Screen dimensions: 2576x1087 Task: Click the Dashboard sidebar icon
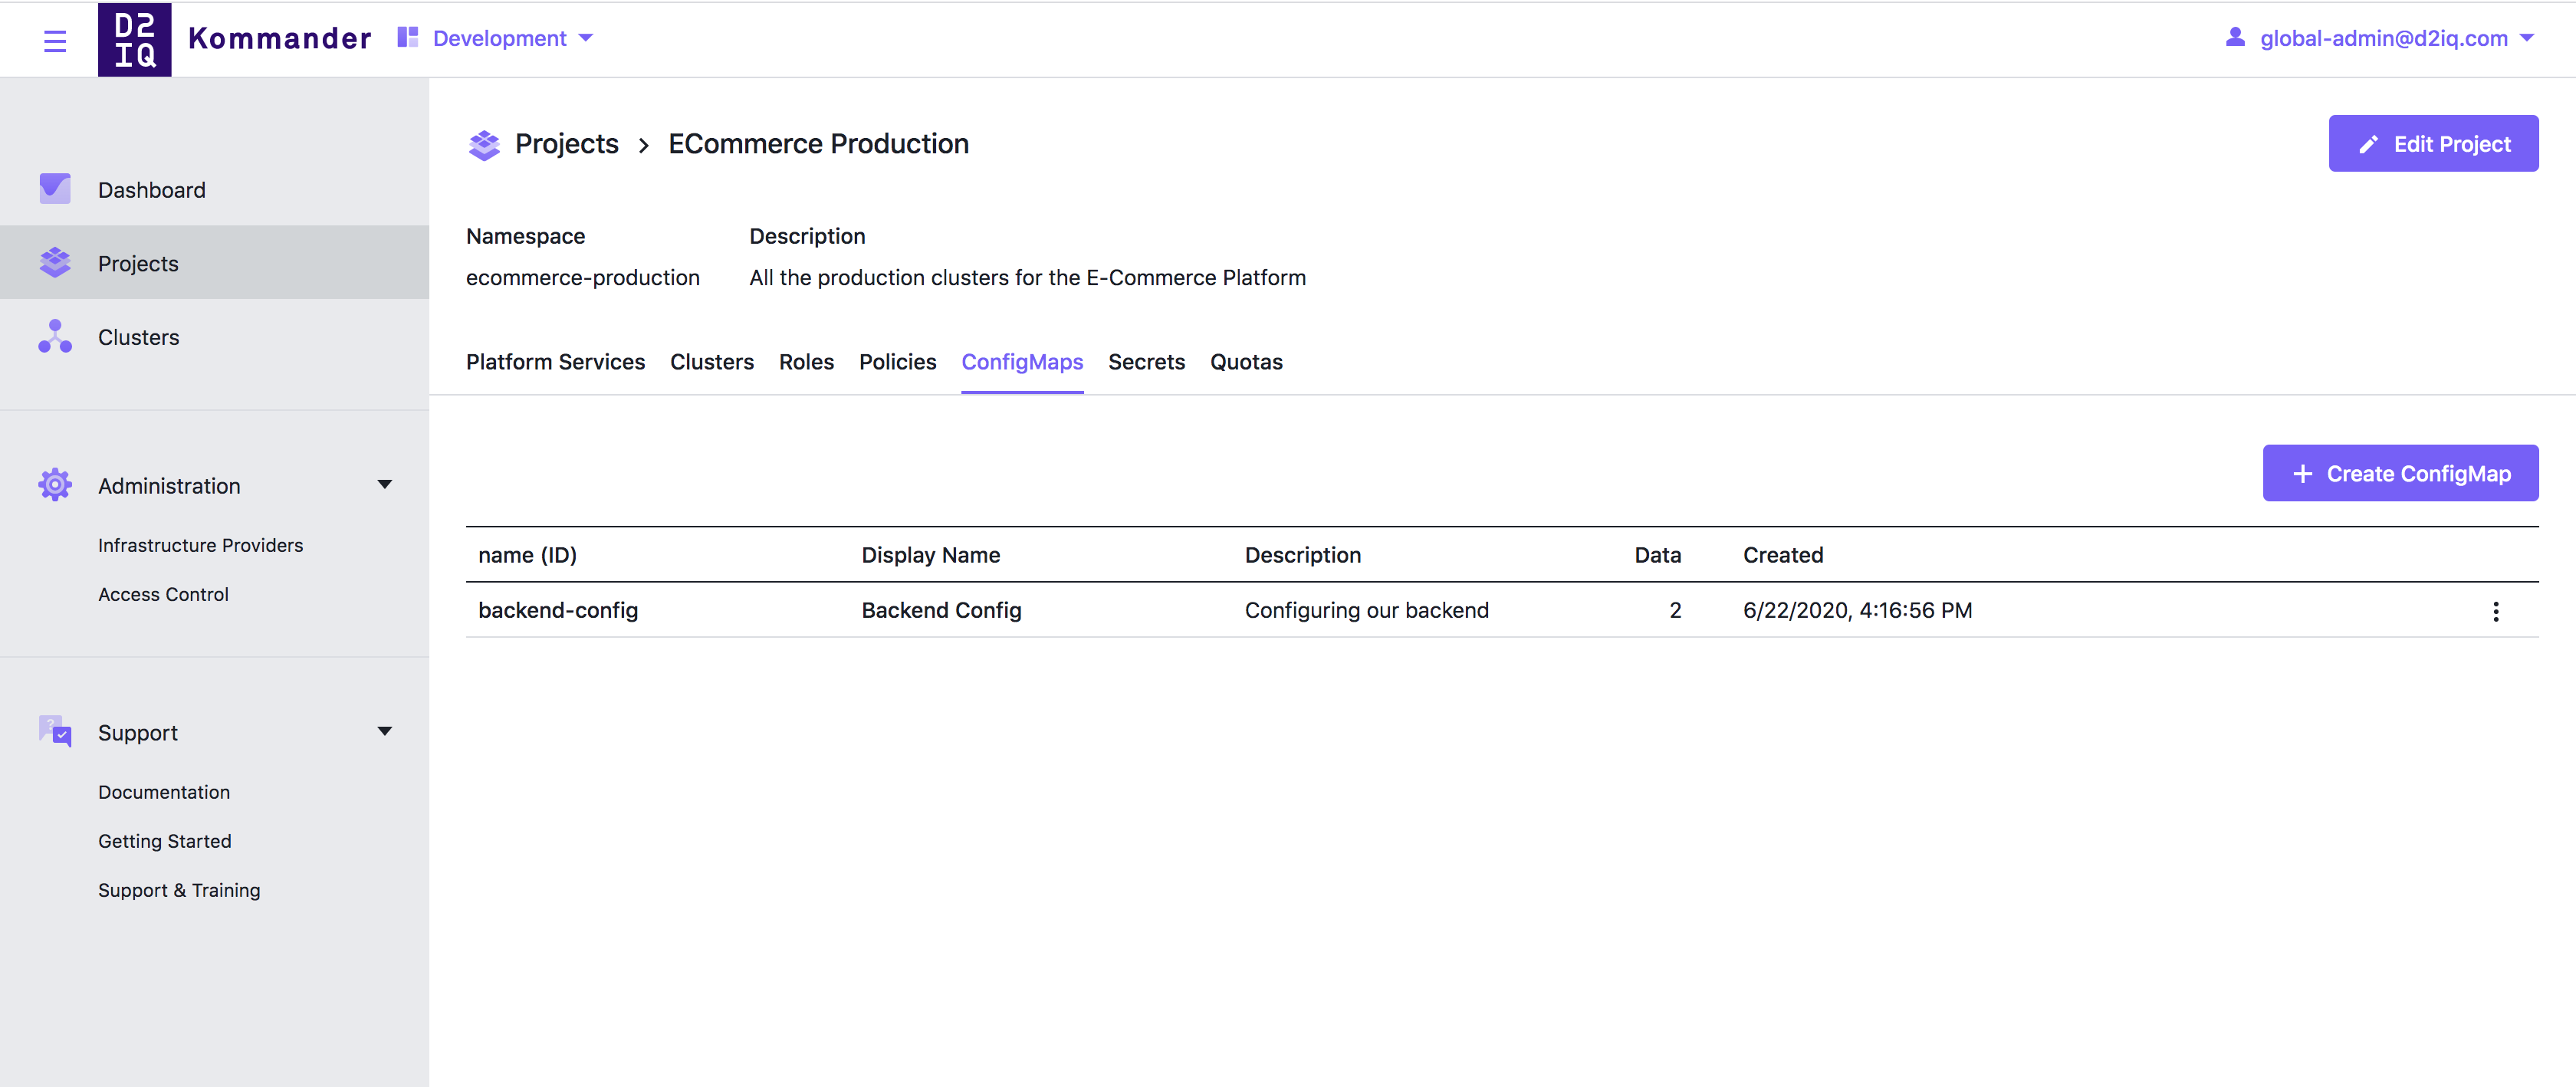click(54, 187)
